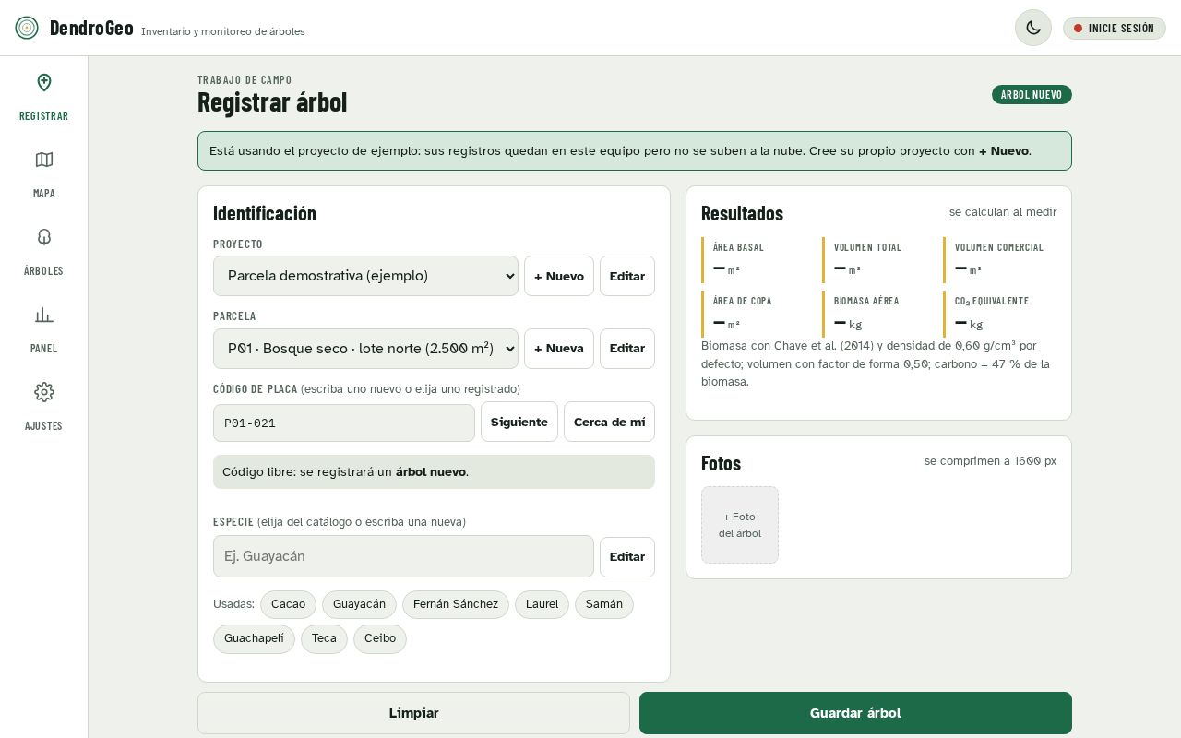This screenshot has width=1181, height=738.
Task: Open the Panel statistics icon
Action: tap(43, 315)
